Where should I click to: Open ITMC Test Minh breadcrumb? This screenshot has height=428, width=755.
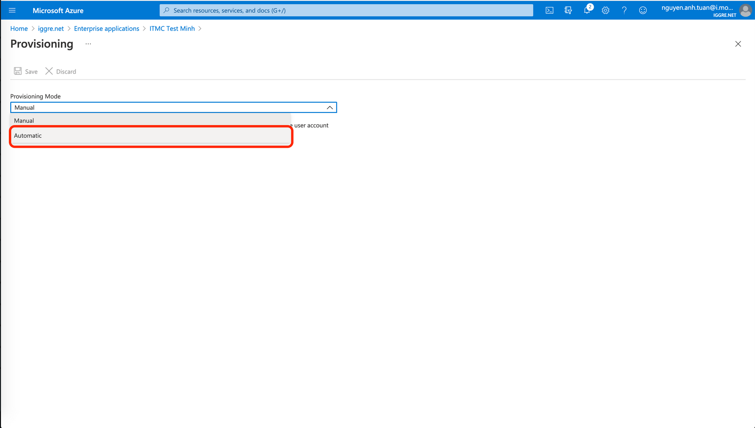pos(172,29)
